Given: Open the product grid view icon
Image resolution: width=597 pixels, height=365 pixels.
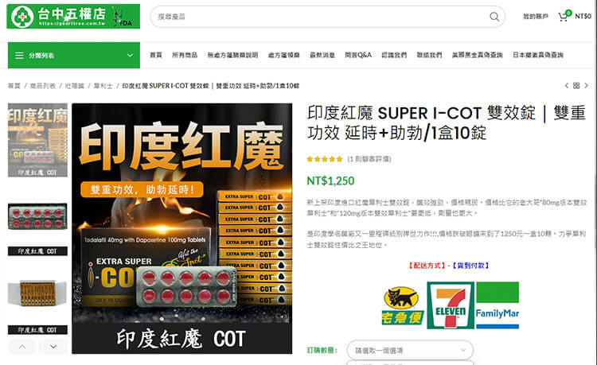Looking at the screenshot, I should pos(576,86).
